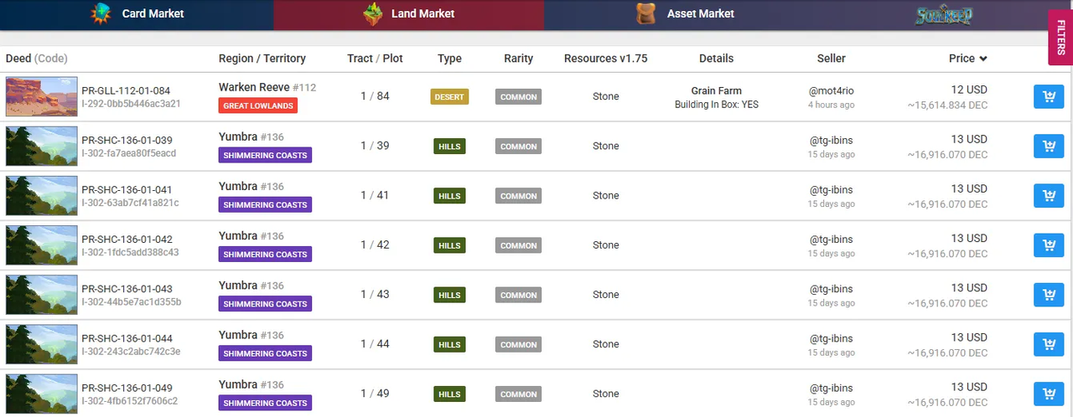Select deed code PR-SHC-136-01-041 text
The image size is (1073, 417).
127,190
